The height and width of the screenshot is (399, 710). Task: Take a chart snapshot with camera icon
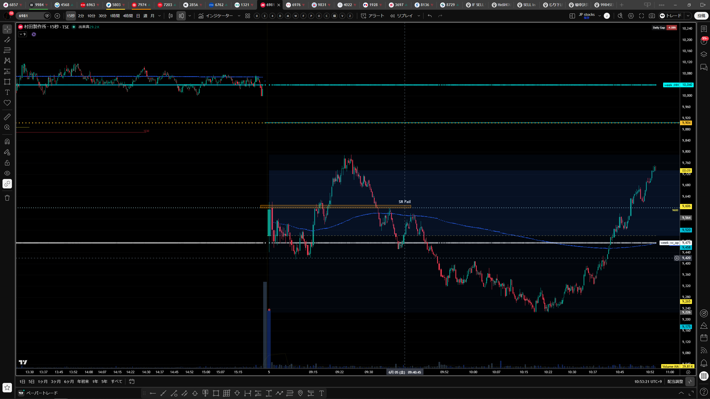coord(652,16)
